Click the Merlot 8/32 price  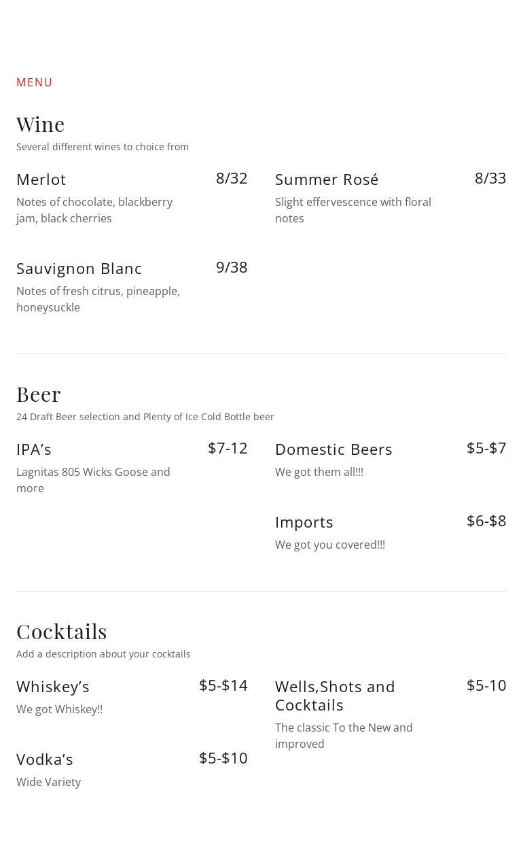(x=232, y=178)
